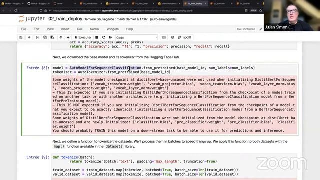Insert a cell below with the plus icon
The width and height of the screenshot is (320, 180).
tap(29, 37)
